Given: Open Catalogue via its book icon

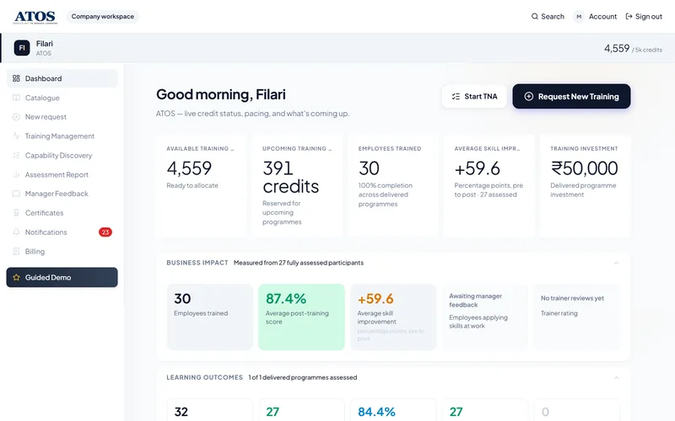Looking at the screenshot, I should [16, 98].
